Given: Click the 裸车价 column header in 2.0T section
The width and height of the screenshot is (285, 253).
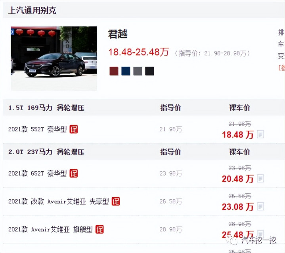Looking at the screenshot, I should pyautogui.click(x=239, y=152).
